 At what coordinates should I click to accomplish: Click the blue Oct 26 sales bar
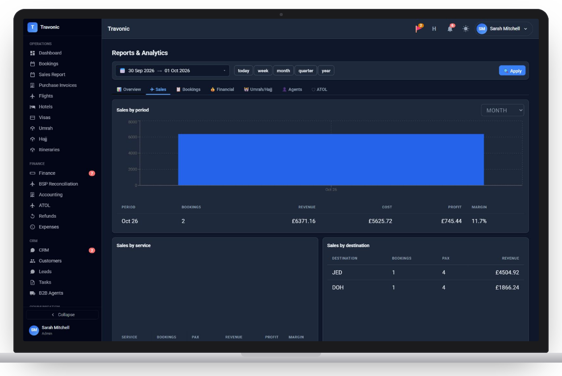[331, 160]
